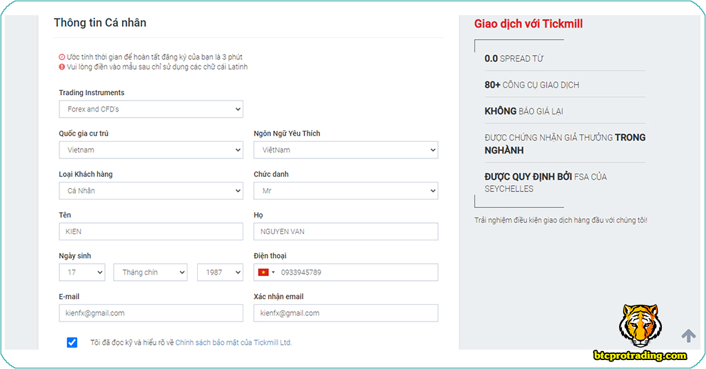Click the Tên first name field
Viewport: 706px width, 369px height.
coord(150,231)
